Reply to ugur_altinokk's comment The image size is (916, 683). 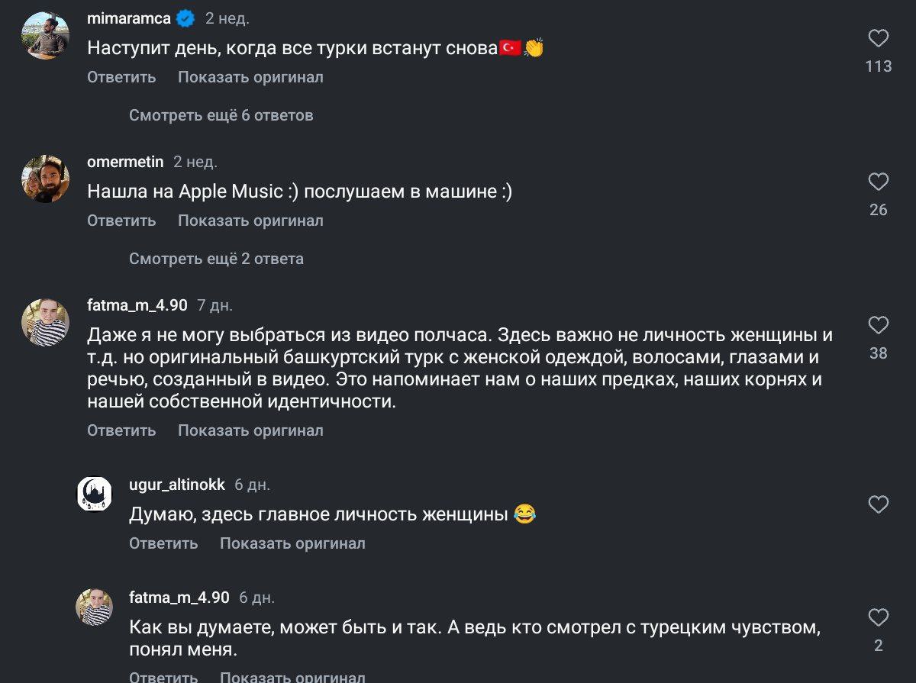[x=163, y=543]
